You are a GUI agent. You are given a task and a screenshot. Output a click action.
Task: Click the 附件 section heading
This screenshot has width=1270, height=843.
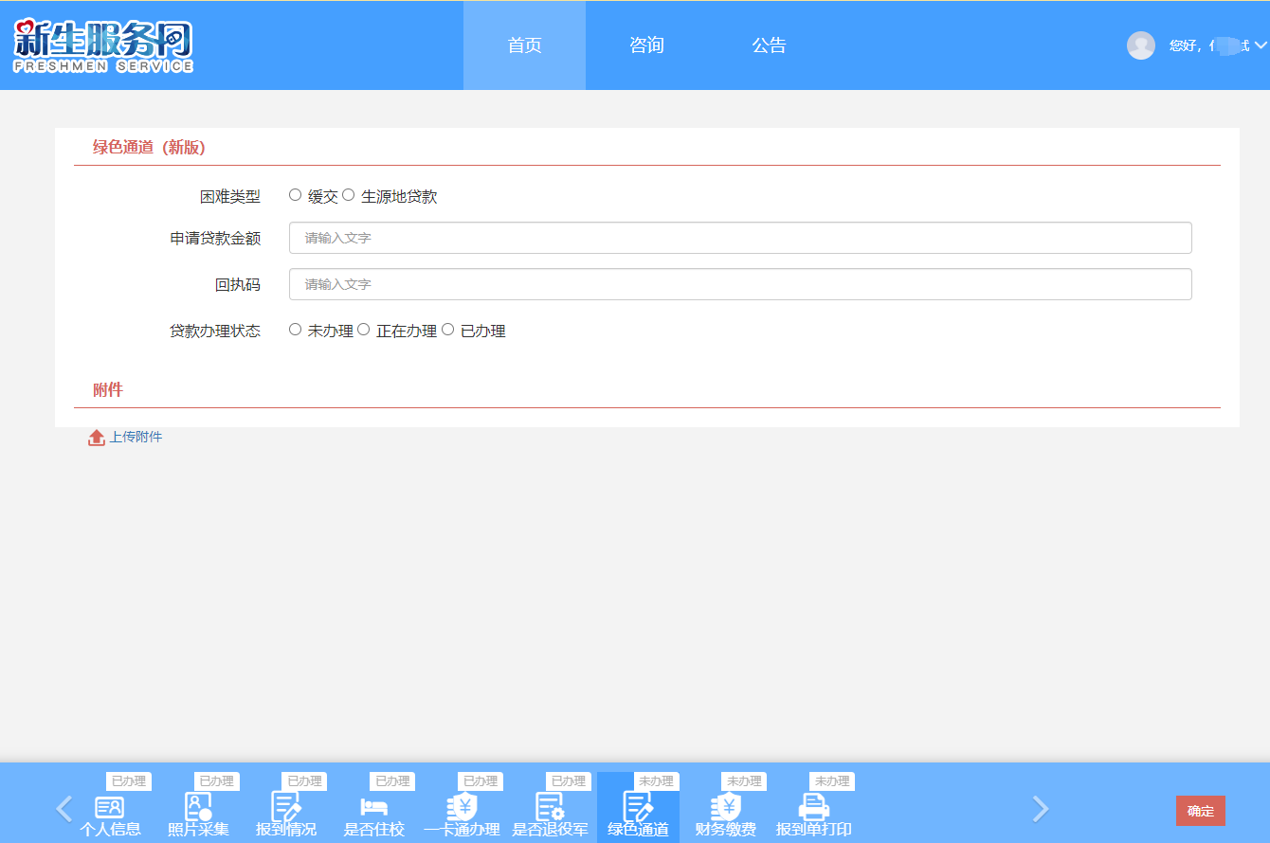click(108, 389)
